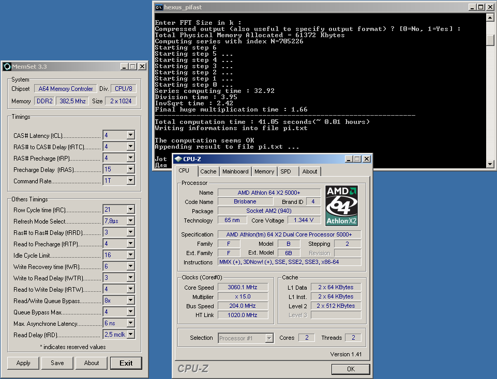This screenshot has height=379, width=497.
Task: Click the AMD 64 Athlon X2 logo
Action: pyautogui.click(x=341, y=206)
